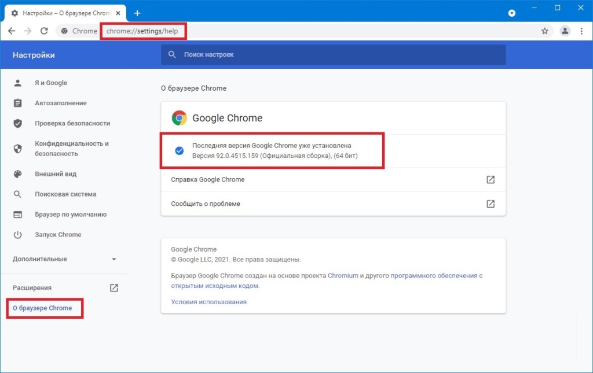593x373 pixels.
Task: Expand the Дополнительные section arrow
Action: 114,259
